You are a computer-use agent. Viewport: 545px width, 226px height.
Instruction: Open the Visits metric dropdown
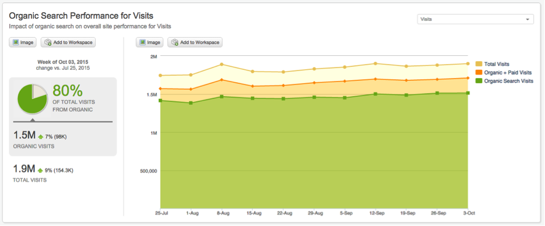[475, 19]
